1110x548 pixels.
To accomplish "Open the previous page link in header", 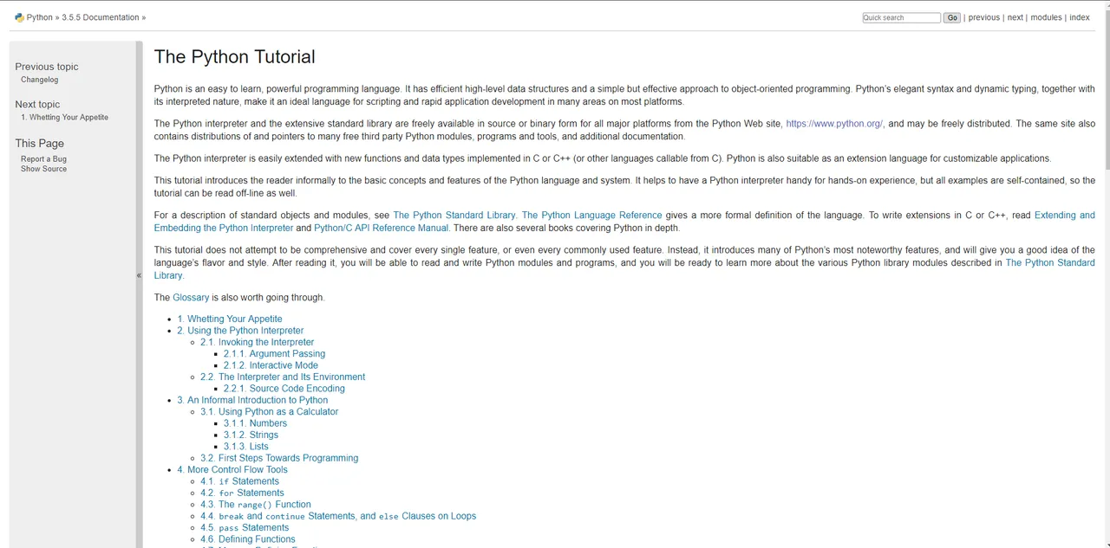I will click(x=984, y=17).
